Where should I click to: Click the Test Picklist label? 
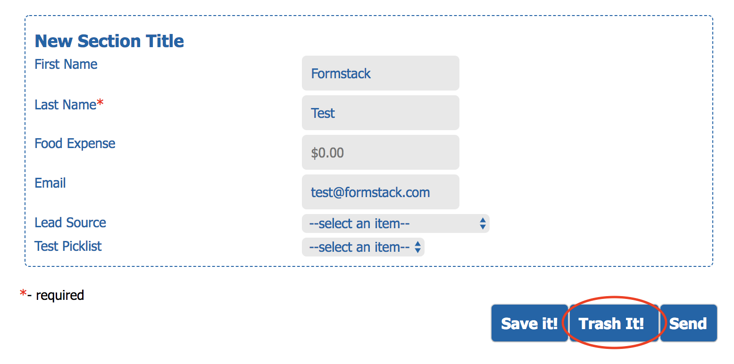[x=68, y=246]
